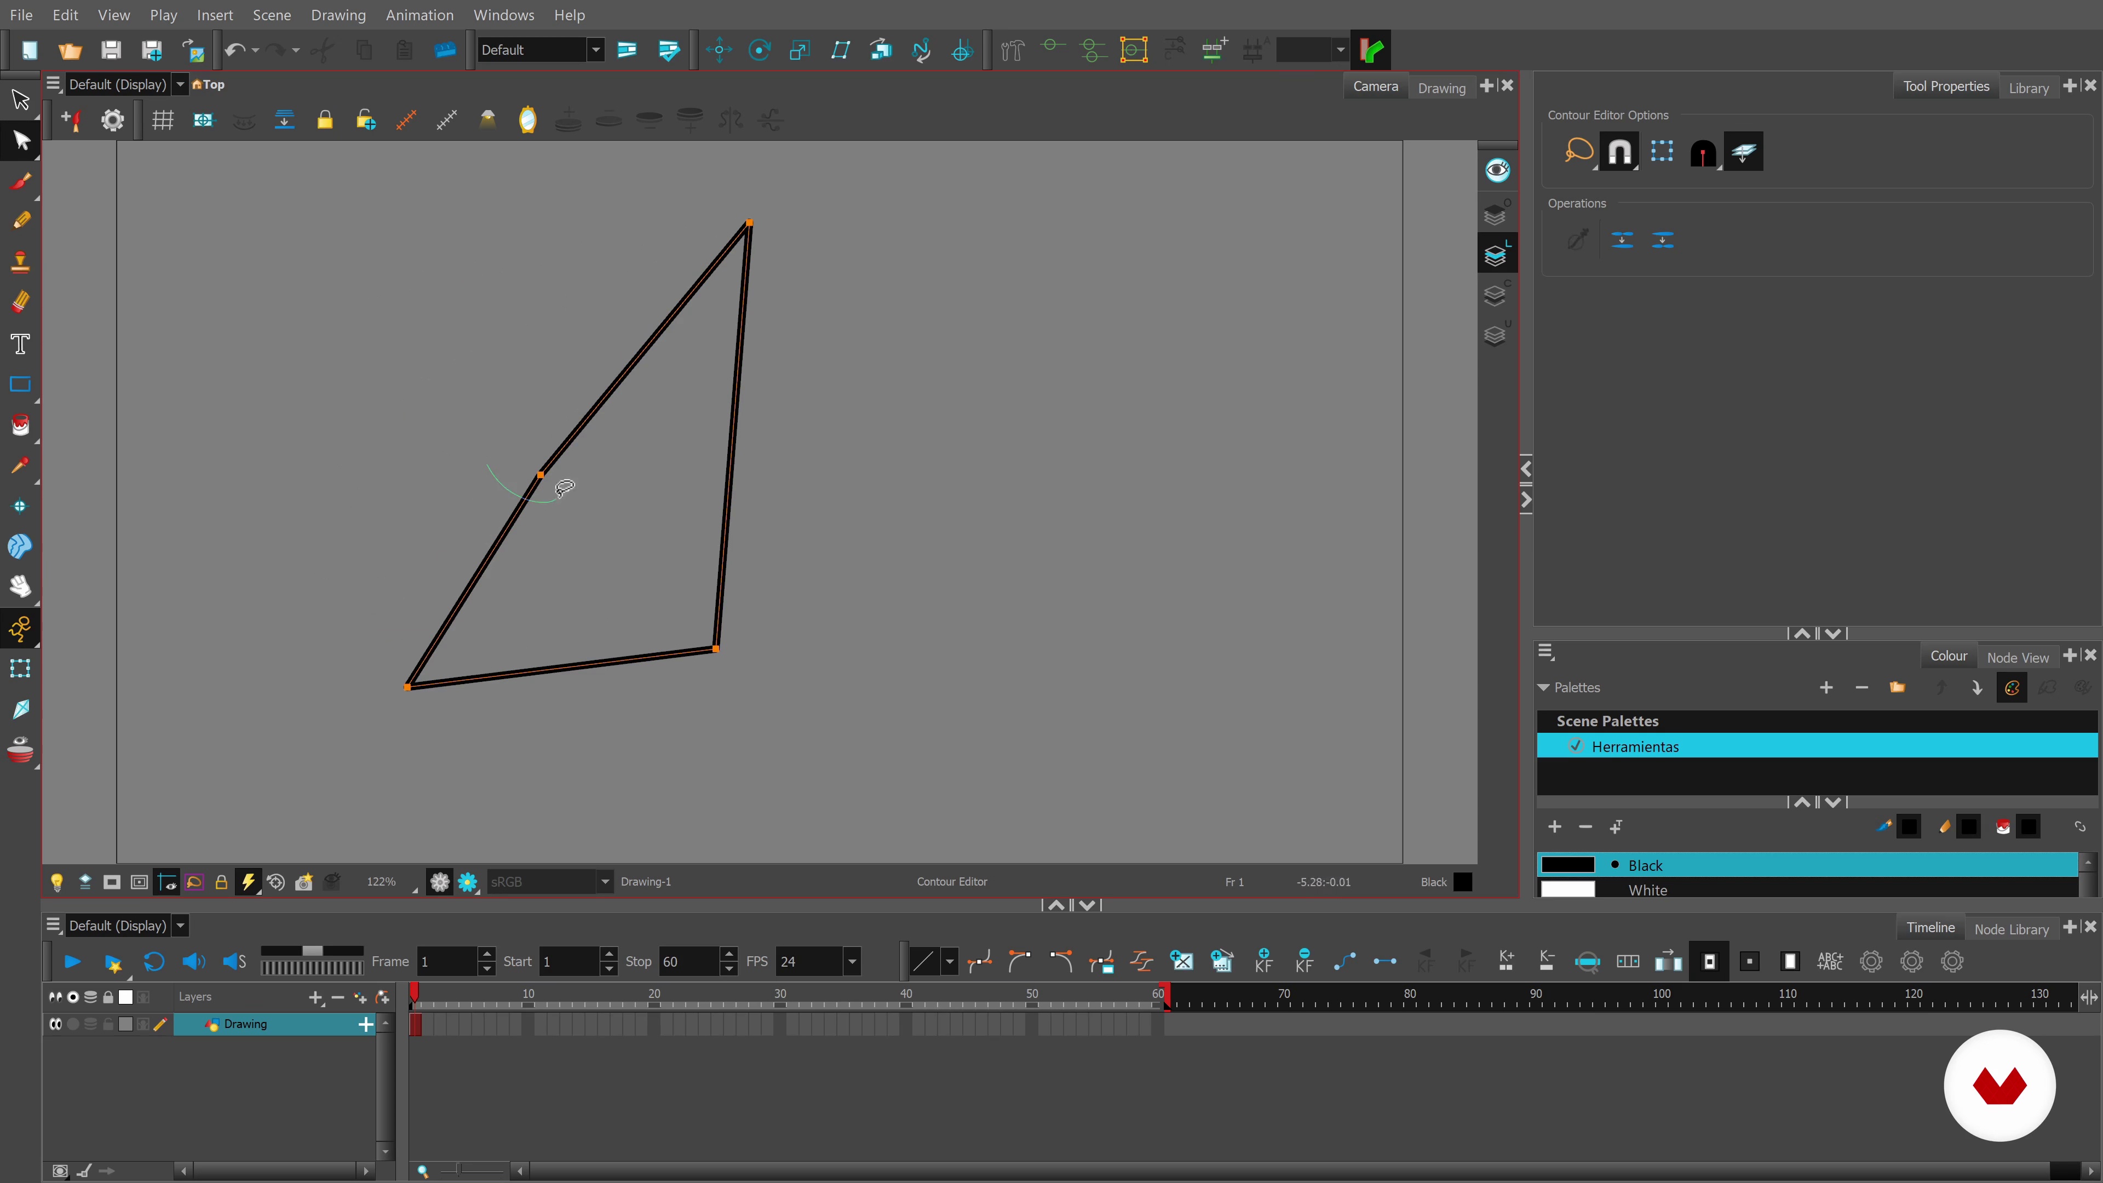
Task: Click the Open folder icon
Action: tap(70, 50)
